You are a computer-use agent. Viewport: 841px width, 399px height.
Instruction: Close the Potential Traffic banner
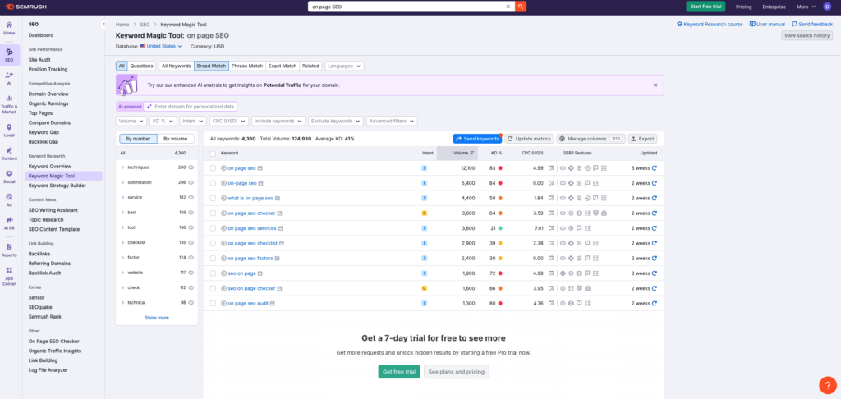click(x=655, y=85)
